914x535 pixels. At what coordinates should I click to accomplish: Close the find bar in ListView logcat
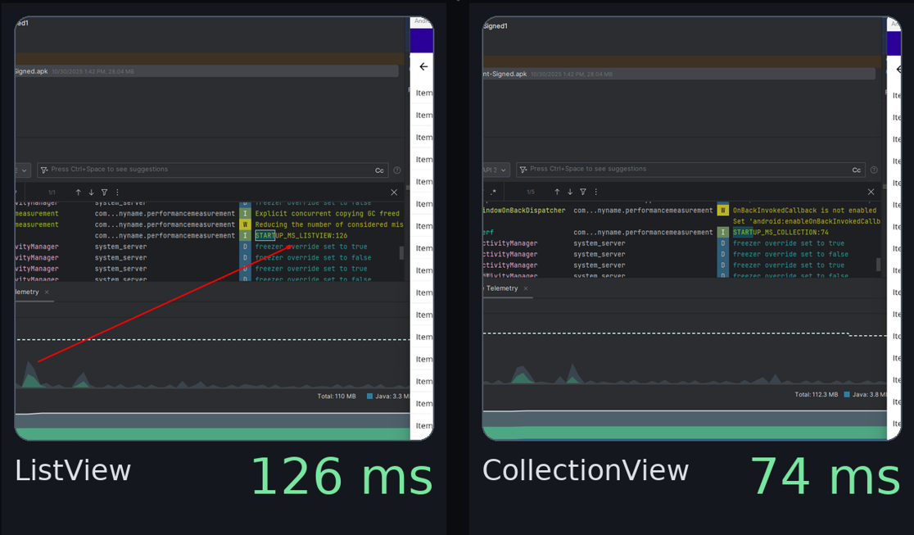click(394, 193)
